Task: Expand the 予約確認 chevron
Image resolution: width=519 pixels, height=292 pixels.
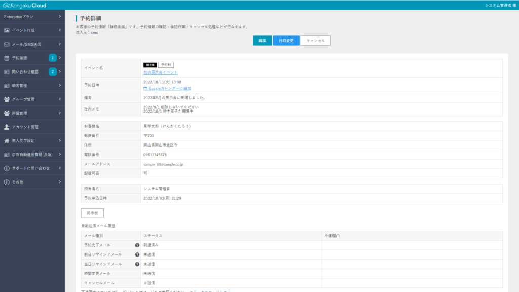Action: point(60,58)
